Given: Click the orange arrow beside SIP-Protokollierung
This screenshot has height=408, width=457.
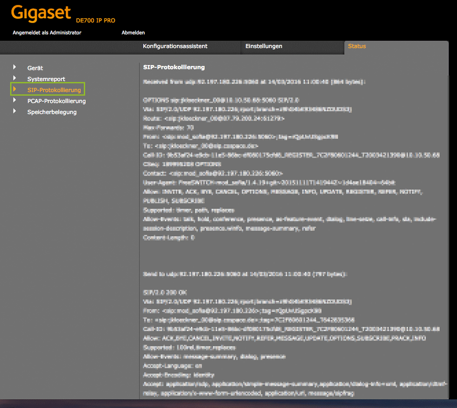Looking at the screenshot, I should (15, 90).
